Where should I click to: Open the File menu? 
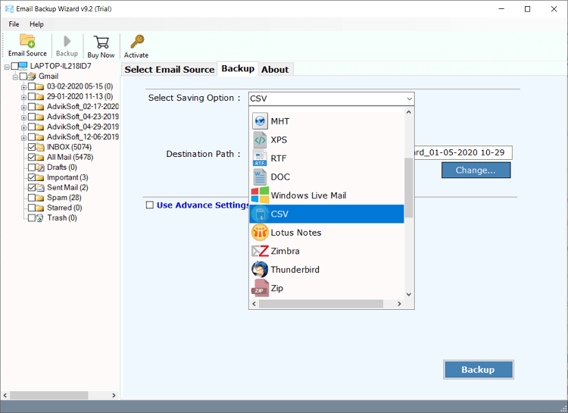click(14, 24)
